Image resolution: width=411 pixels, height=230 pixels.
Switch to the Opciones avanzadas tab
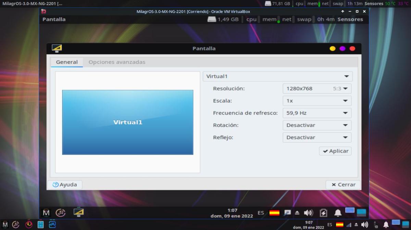(117, 62)
